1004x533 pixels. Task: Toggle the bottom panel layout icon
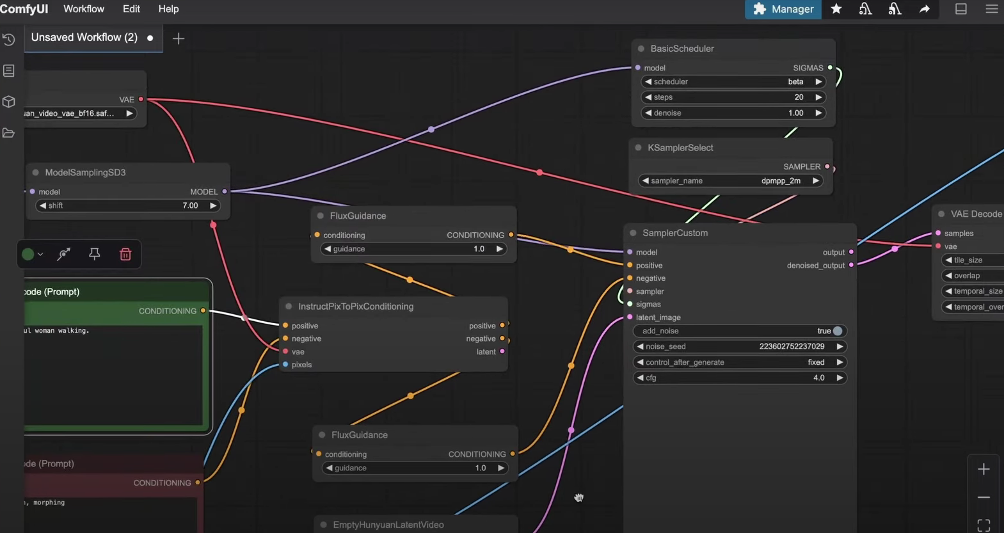[x=961, y=9]
